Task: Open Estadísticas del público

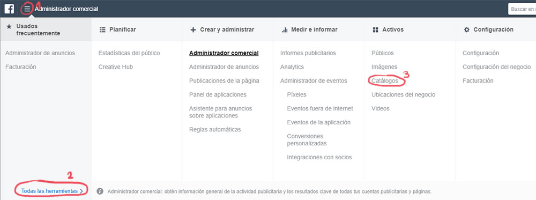Action: click(129, 53)
